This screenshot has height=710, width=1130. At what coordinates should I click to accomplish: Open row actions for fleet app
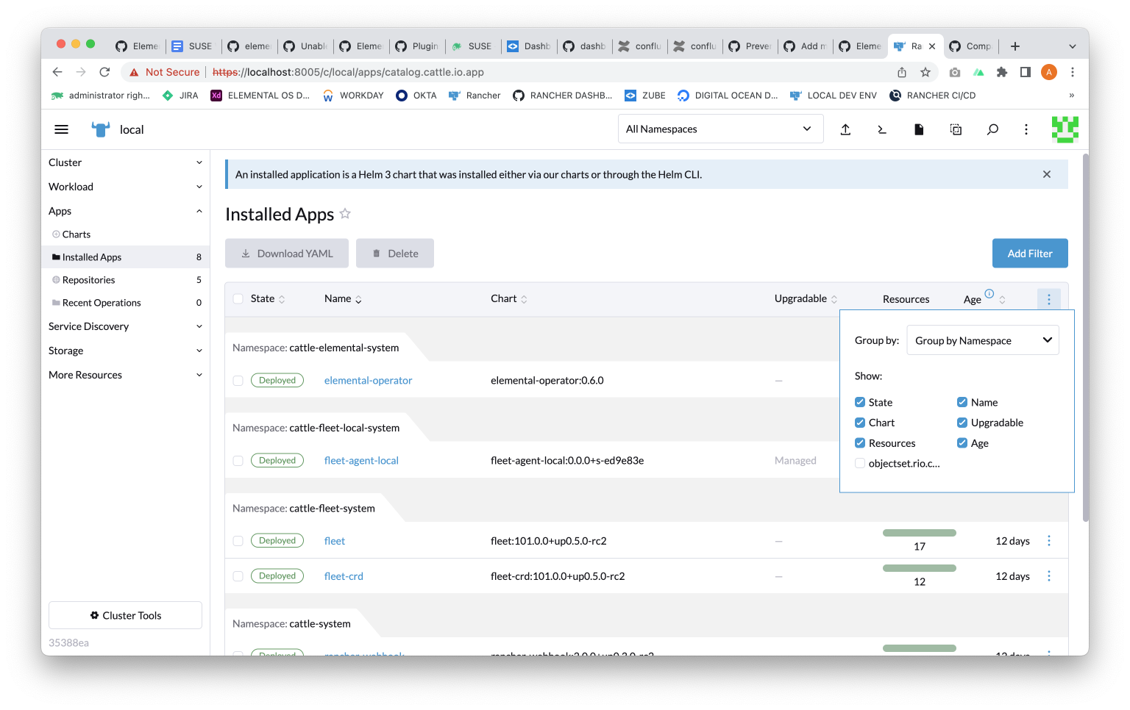click(1049, 541)
